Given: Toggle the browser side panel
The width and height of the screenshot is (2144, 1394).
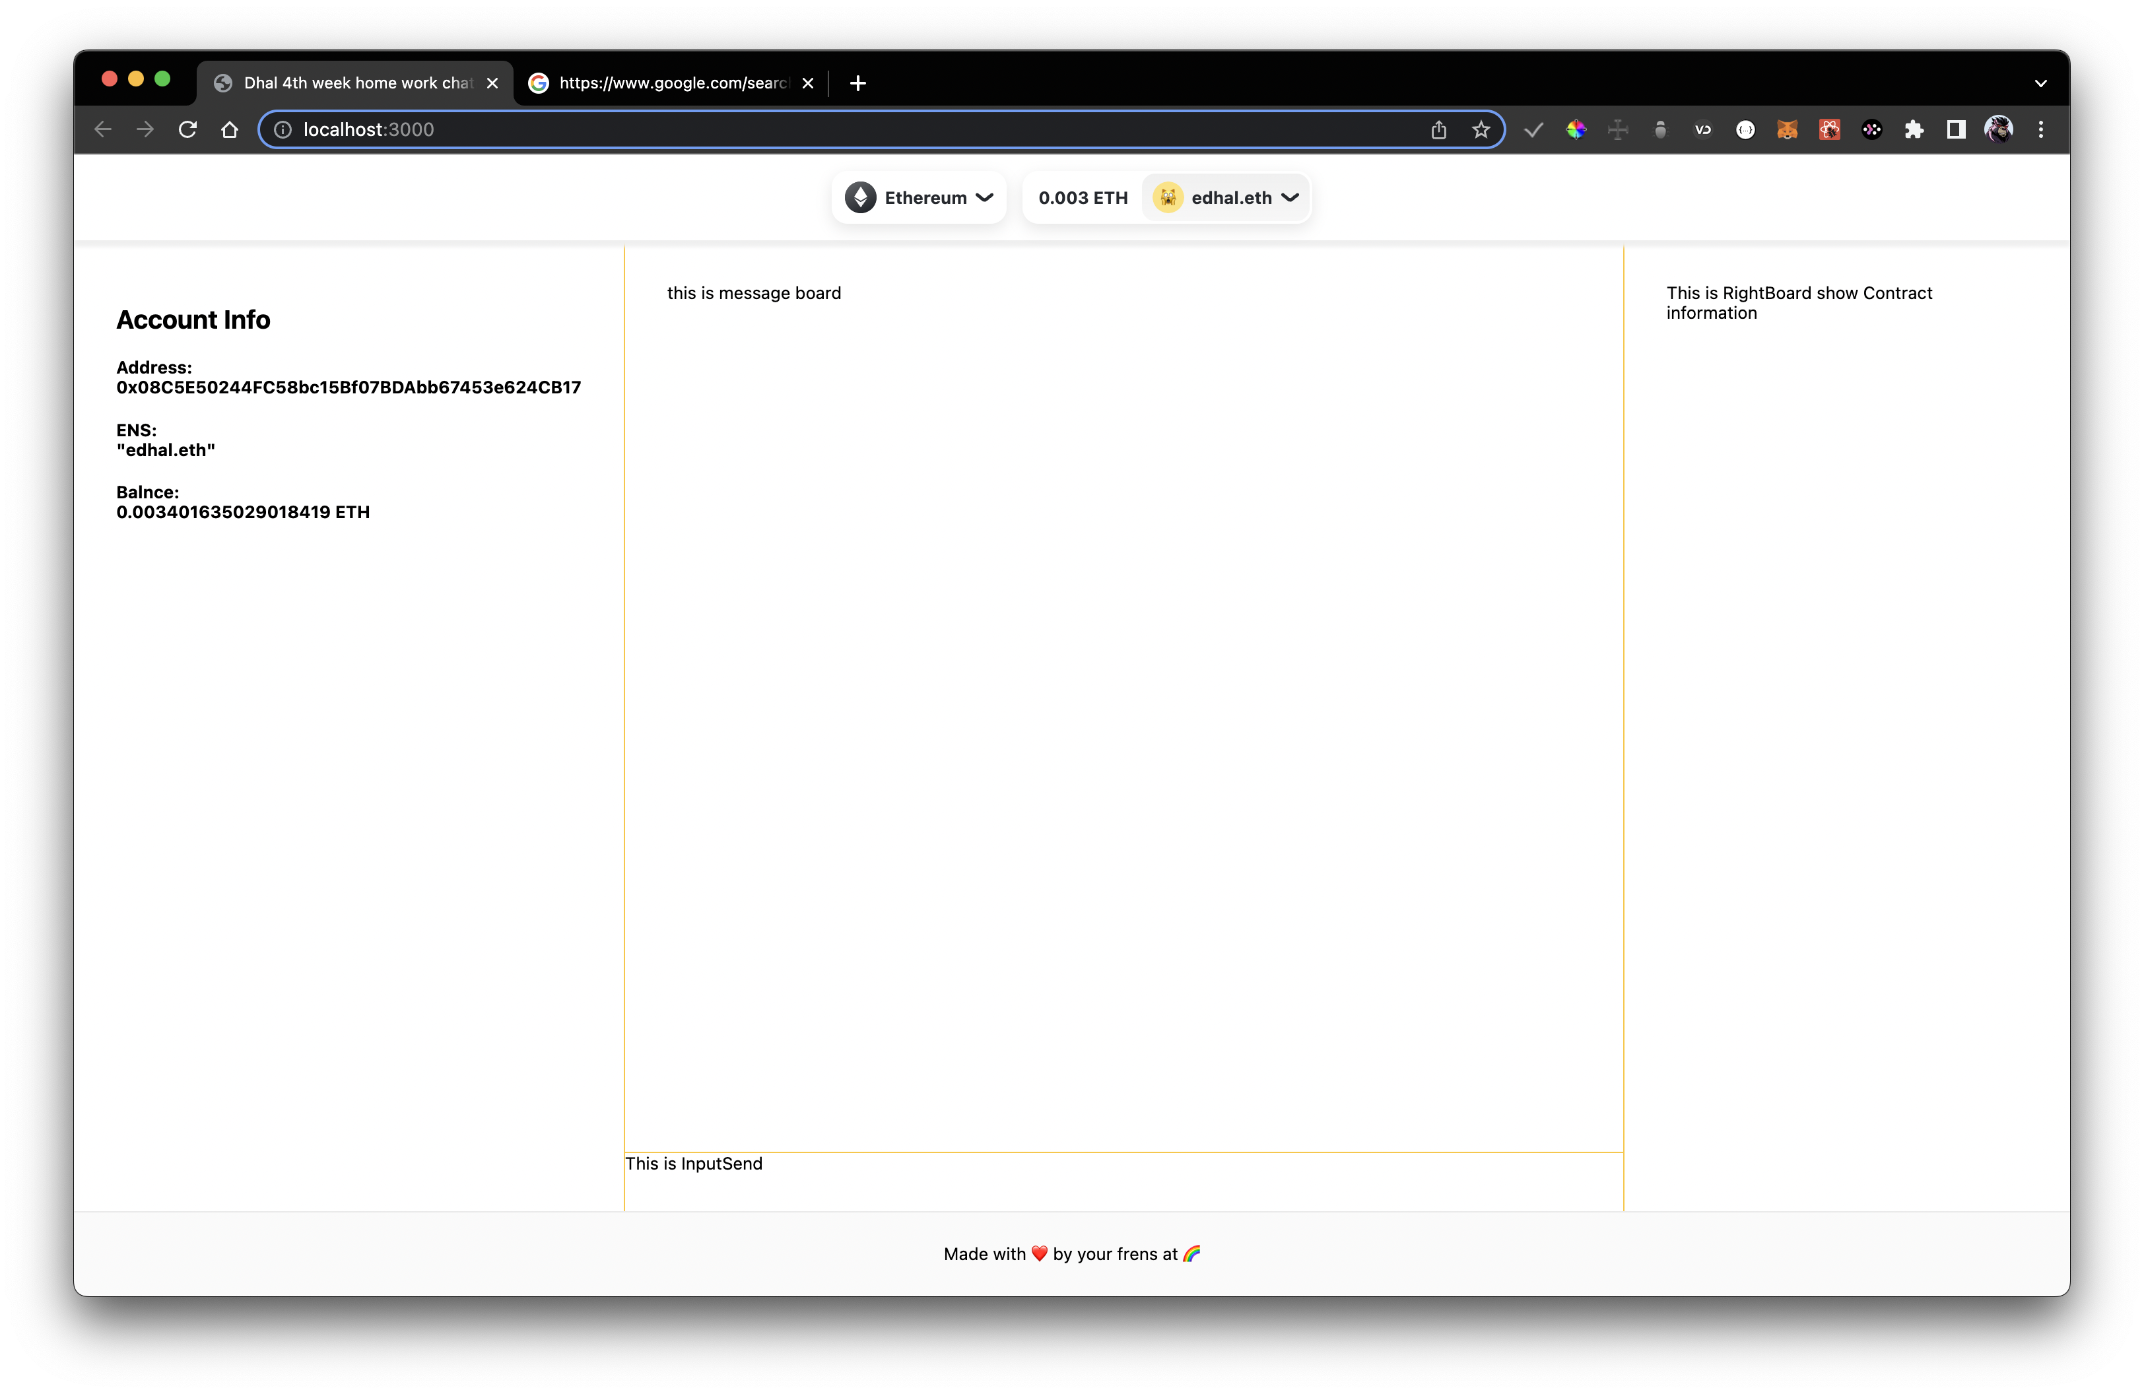Looking at the screenshot, I should (1956, 129).
